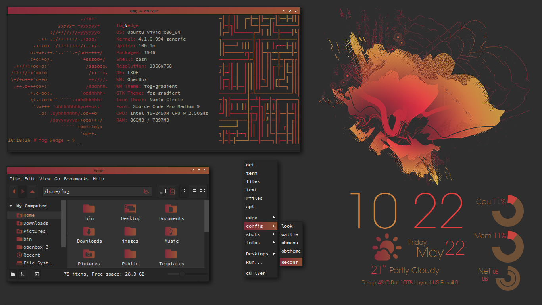Image resolution: width=542 pixels, height=305 pixels.
Task: Expand the edge submenu
Action: [x=260, y=218]
